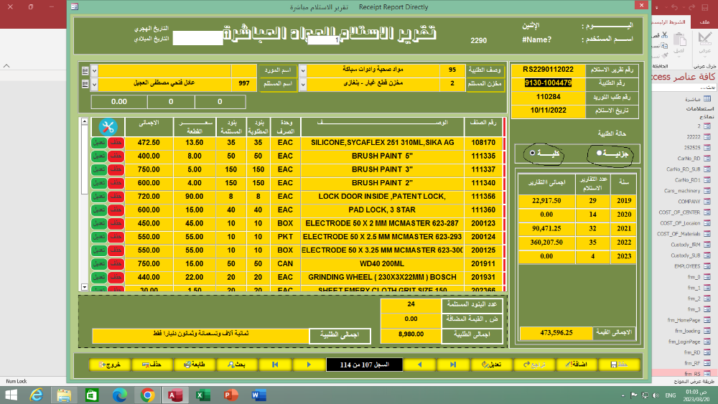Viewport: 718px width, 404px height.
Task: Click the Cut scissors icon in Access ribbon
Action: pyautogui.click(x=664, y=34)
